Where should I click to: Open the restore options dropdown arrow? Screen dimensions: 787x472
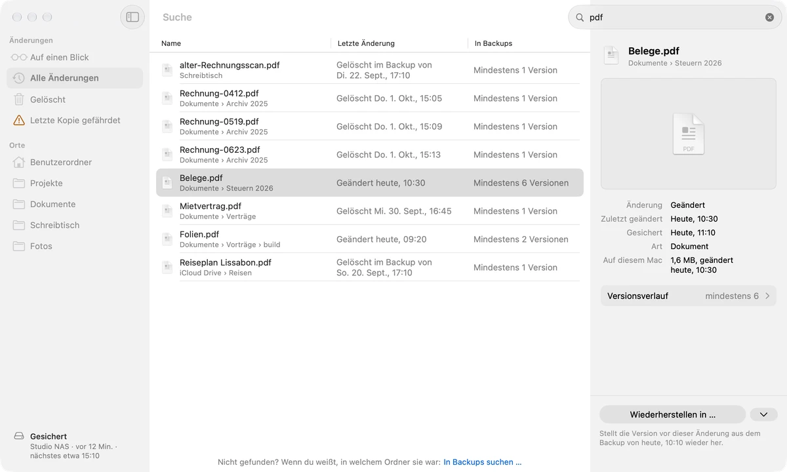tap(763, 414)
